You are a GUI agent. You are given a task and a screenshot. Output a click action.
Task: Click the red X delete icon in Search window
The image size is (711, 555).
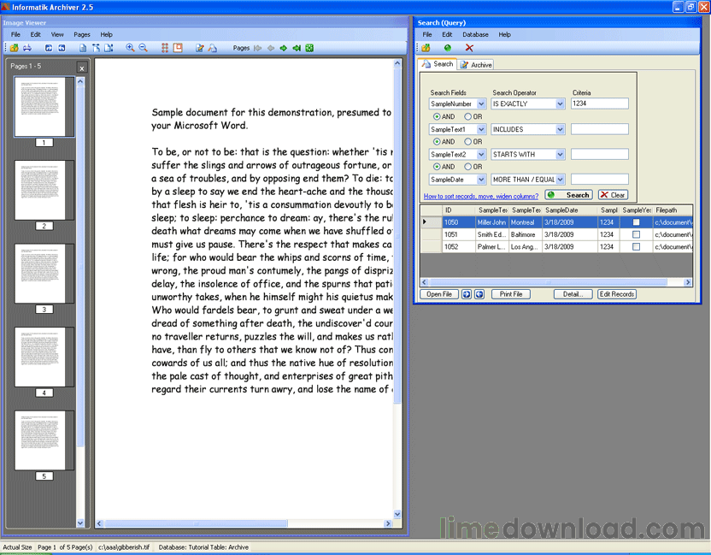[470, 48]
